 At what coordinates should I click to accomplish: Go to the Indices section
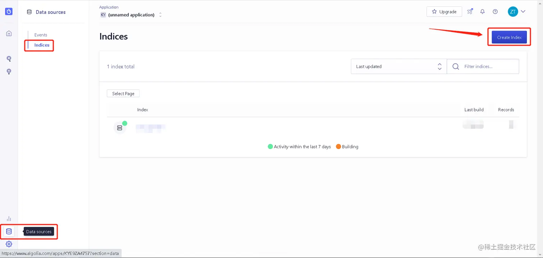(42, 45)
